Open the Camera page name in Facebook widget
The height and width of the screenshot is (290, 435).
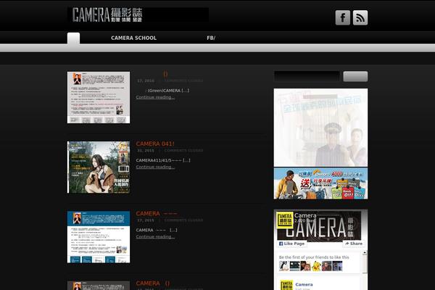click(x=305, y=215)
